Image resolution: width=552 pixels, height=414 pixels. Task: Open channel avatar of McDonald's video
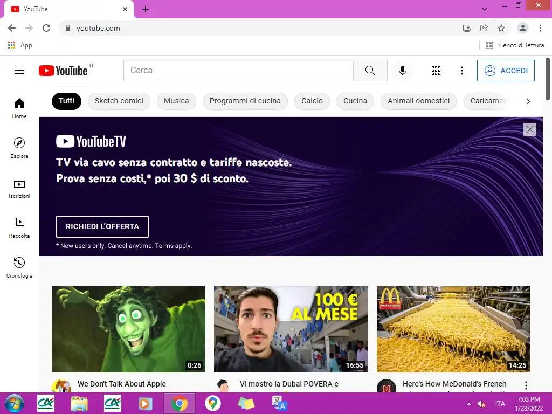pyautogui.click(x=387, y=386)
